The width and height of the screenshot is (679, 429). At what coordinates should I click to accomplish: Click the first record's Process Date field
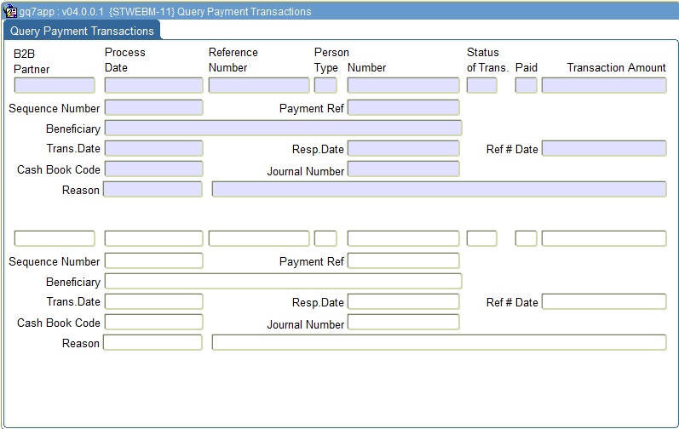pyautogui.click(x=153, y=85)
